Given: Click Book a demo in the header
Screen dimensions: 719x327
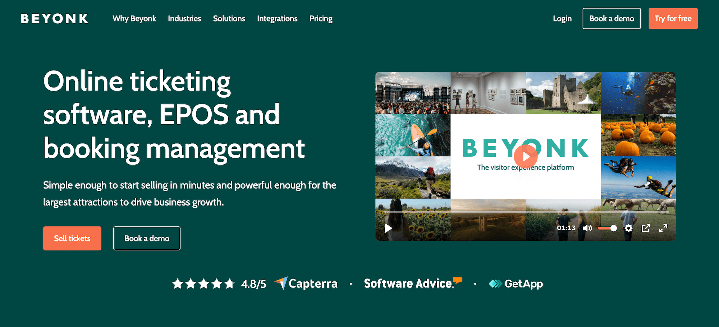Looking at the screenshot, I should click(x=612, y=19).
